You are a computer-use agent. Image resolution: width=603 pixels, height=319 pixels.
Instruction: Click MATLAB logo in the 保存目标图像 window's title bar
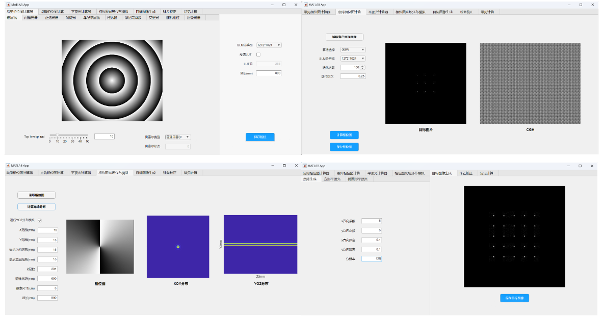coord(305,166)
